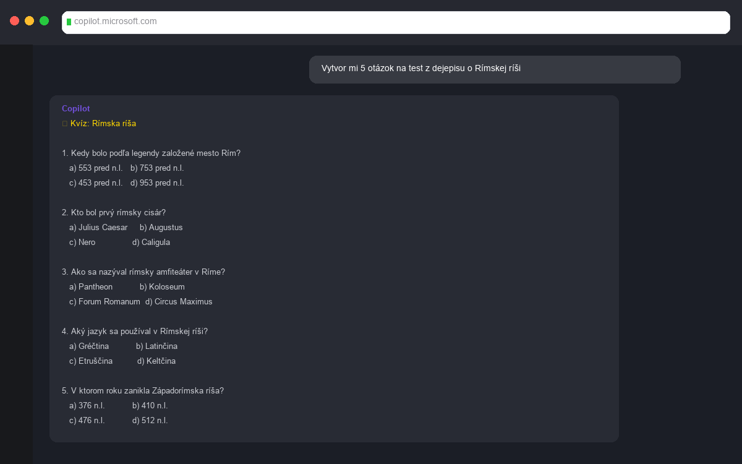Click answer c) Etruščina
The height and width of the screenshot is (464, 742).
tap(91, 361)
